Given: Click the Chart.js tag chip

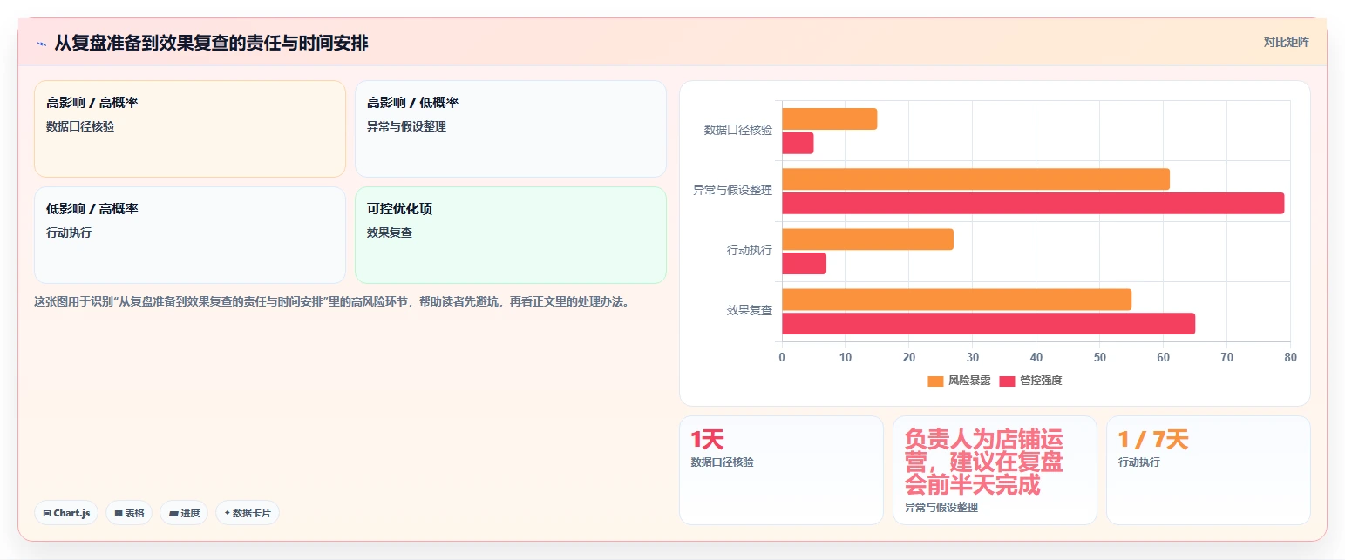Looking at the screenshot, I should [x=66, y=513].
